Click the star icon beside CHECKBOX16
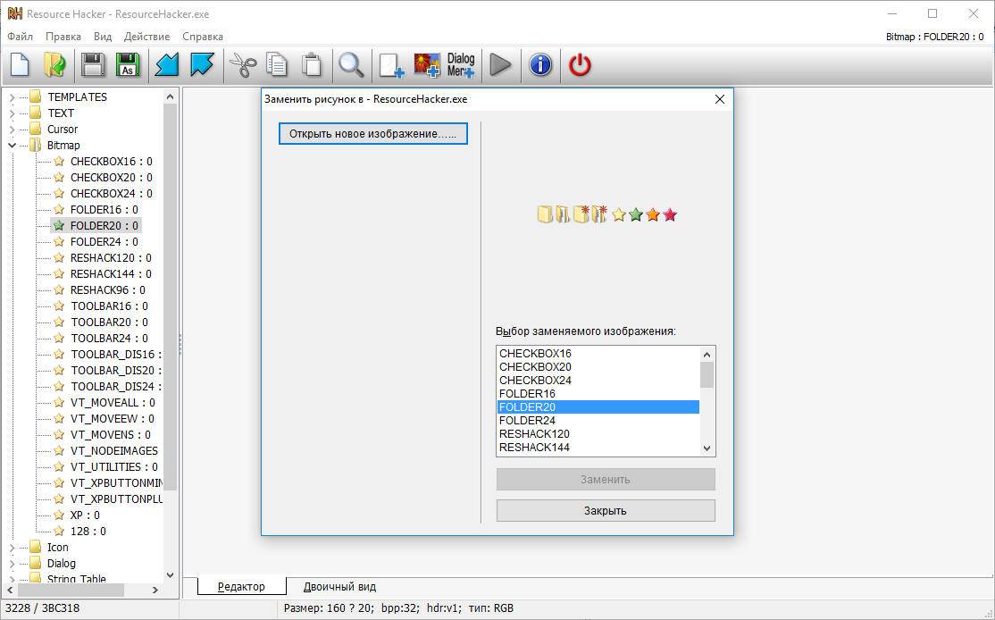The height and width of the screenshot is (620, 995). tap(59, 161)
